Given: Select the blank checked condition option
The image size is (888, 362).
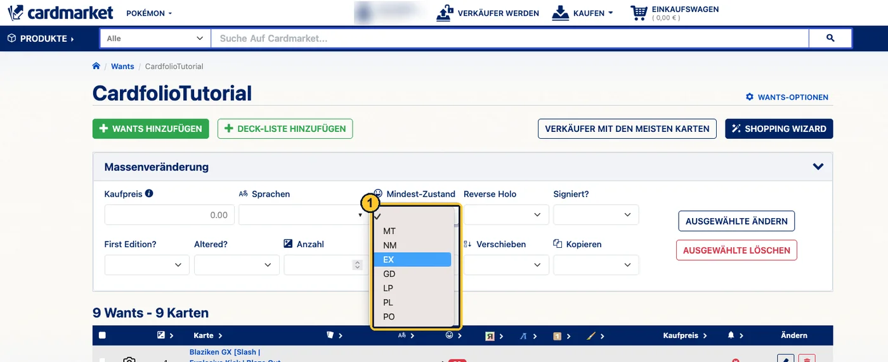Looking at the screenshot, I should 412,216.
